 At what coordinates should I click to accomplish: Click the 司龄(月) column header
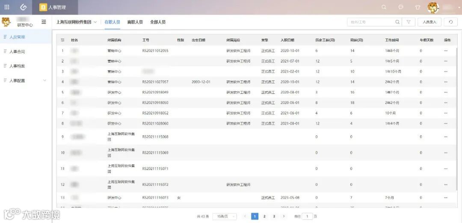[x=356, y=40]
